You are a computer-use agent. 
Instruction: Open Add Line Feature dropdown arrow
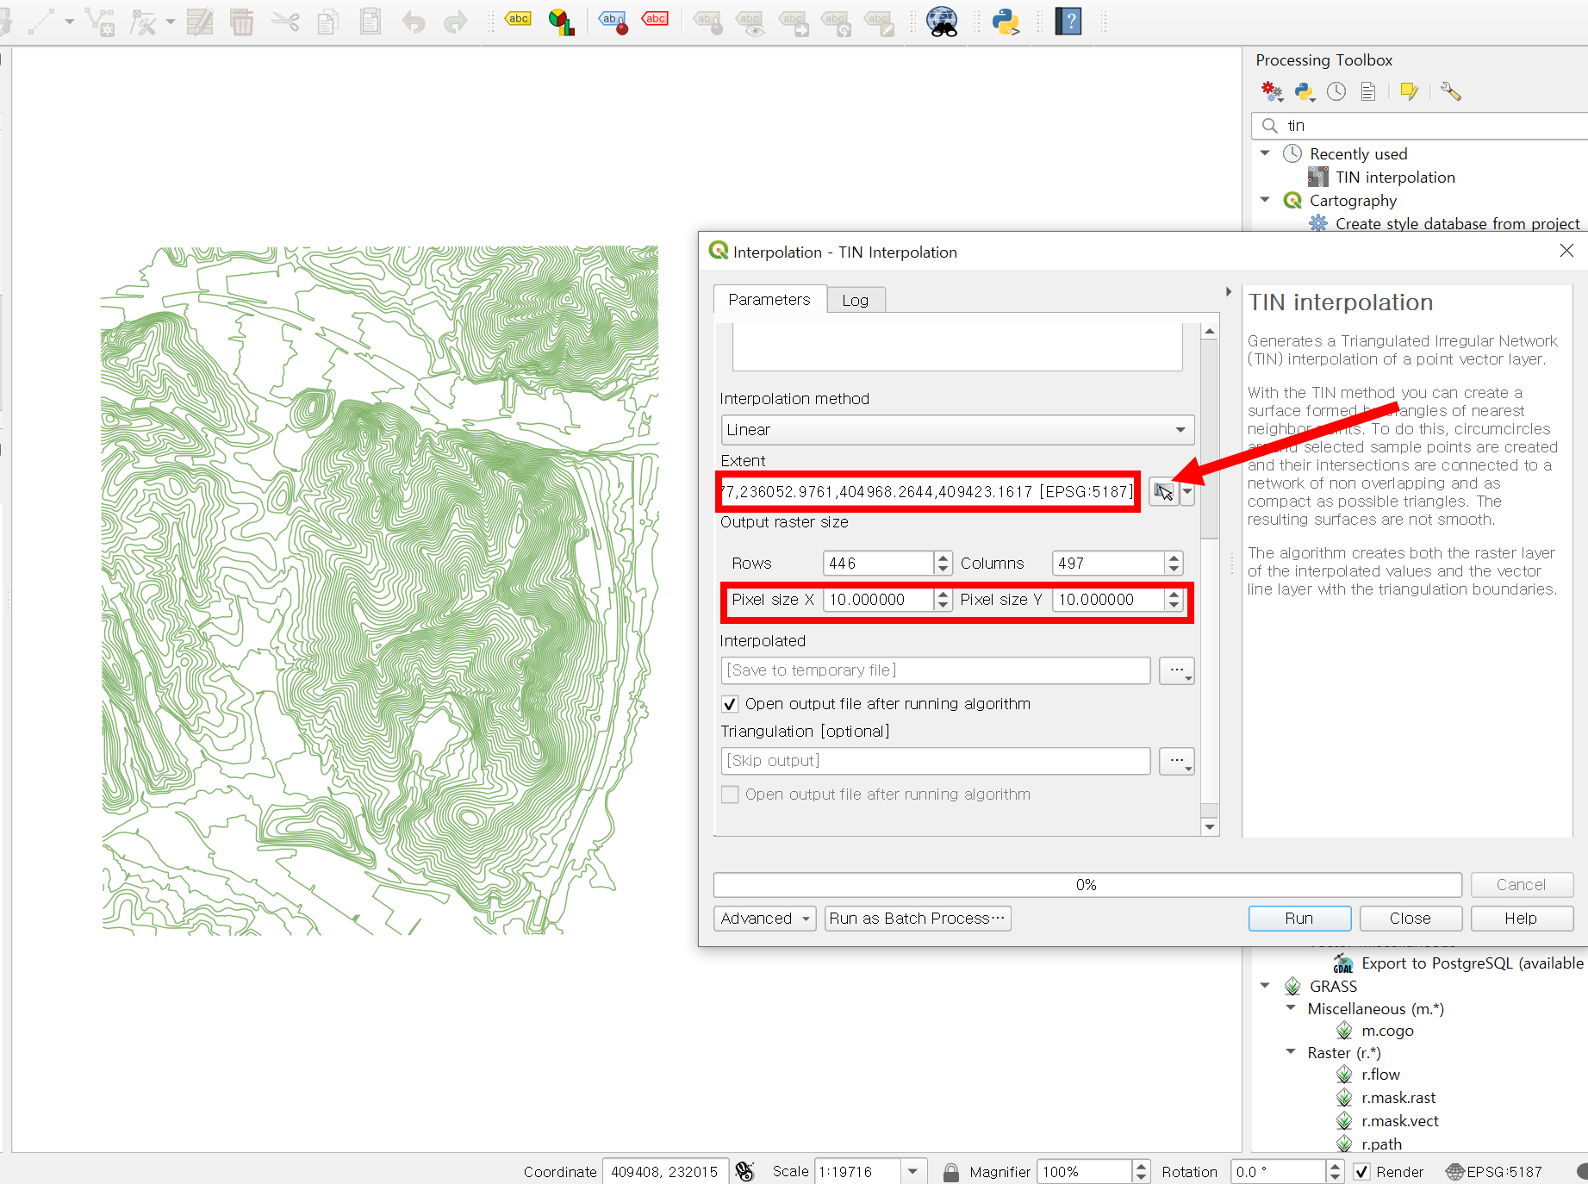pos(70,22)
